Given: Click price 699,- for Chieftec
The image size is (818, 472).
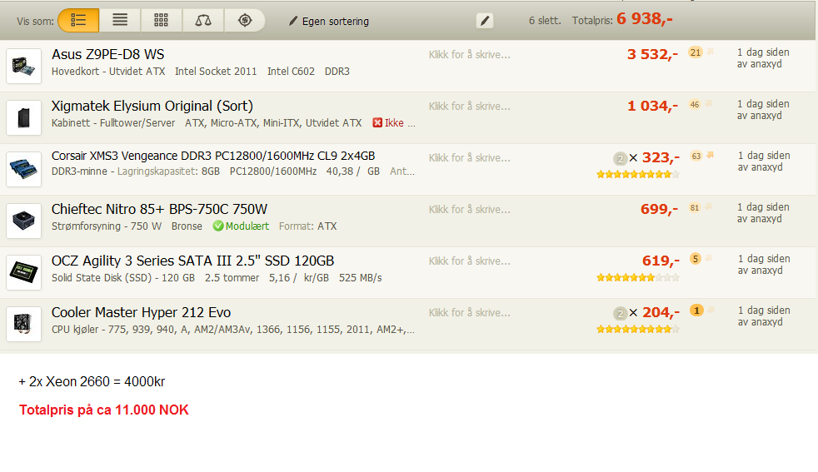Looking at the screenshot, I should click(x=660, y=209).
